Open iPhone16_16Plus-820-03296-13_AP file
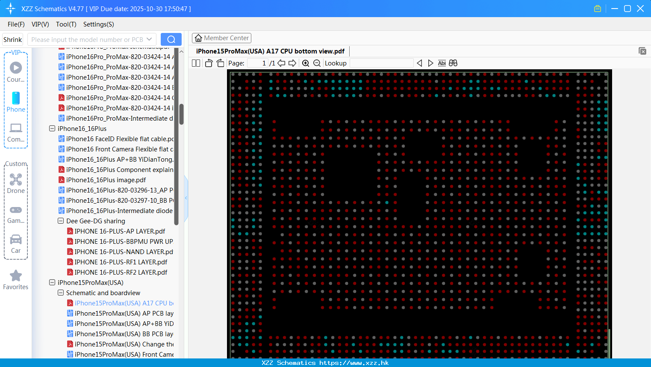Image resolution: width=651 pixels, height=367 pixels. tap(116, 190)
